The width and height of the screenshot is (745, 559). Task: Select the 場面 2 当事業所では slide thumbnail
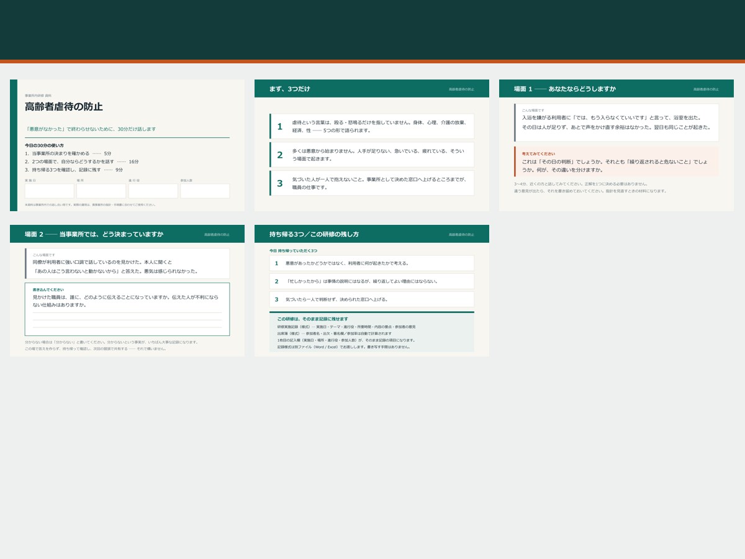pyautogui.click(x=127, y=291)
